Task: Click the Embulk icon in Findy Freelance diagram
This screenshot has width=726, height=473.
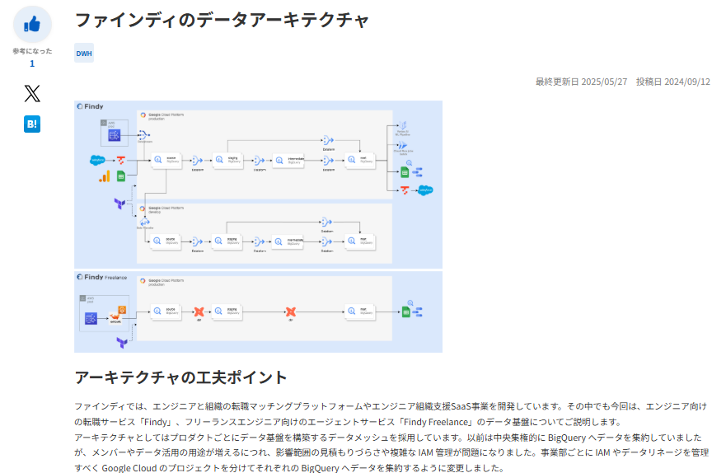Action: [x=115, y=316]
